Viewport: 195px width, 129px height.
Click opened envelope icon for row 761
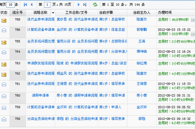[4, 84]
